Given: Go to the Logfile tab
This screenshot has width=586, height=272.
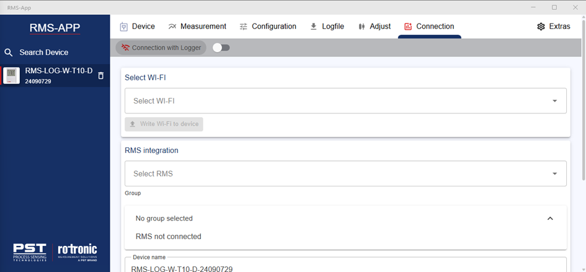Looking at the screenshot, I should coord(327,27).
